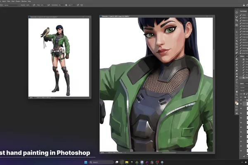The width and height of the screenshot is (248, 165).
Task: Open the View menu
Action: [13, 1]
